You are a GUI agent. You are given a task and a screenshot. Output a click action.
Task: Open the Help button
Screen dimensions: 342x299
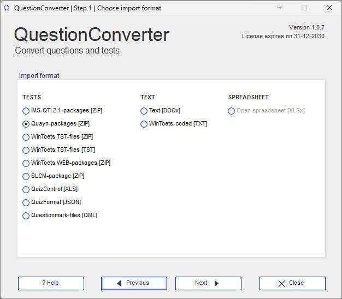(51, 283)
